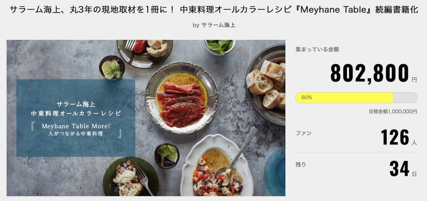Click the blue Meyhane Table More! title box
Screen dimensions: 427x201
click(76, 118)
